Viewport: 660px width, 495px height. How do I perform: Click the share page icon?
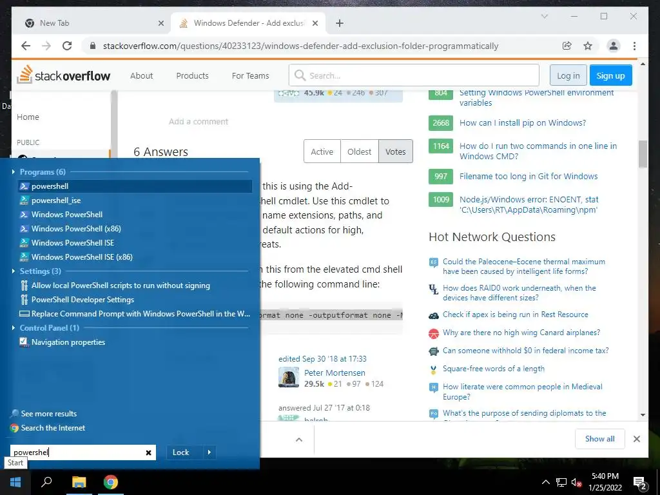click(x=567, y=46)
